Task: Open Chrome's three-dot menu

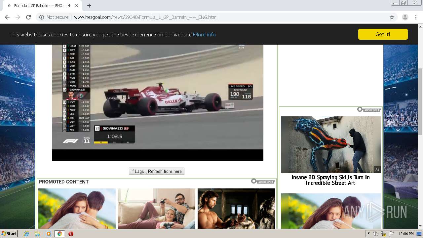Action: pos(416,17)
